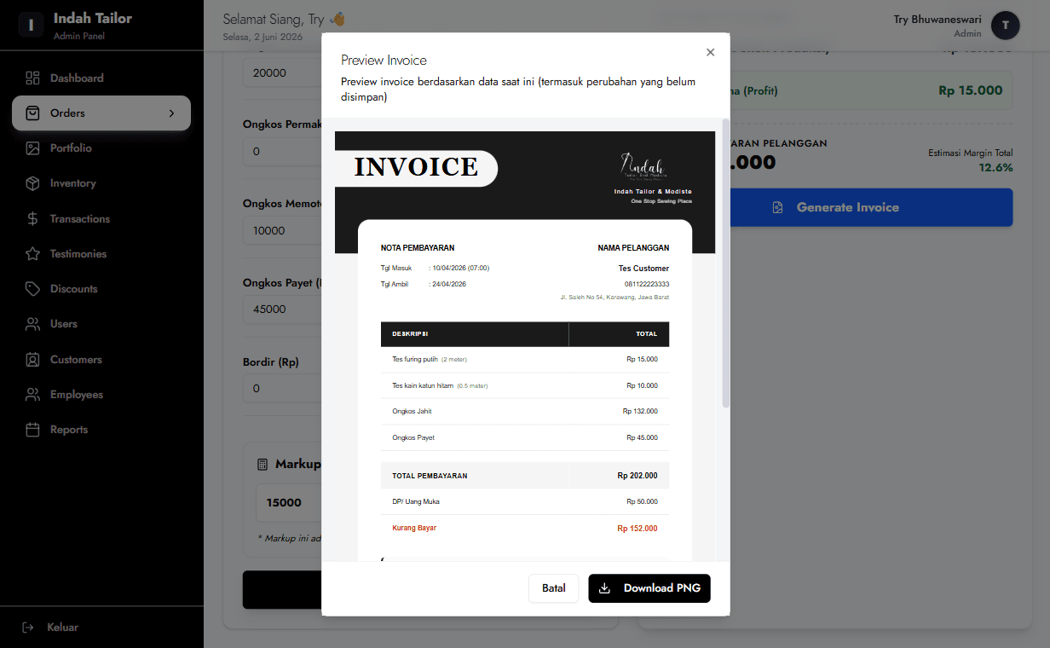
Task: Click the Employees people icon
Action: [x=32, y=395]
